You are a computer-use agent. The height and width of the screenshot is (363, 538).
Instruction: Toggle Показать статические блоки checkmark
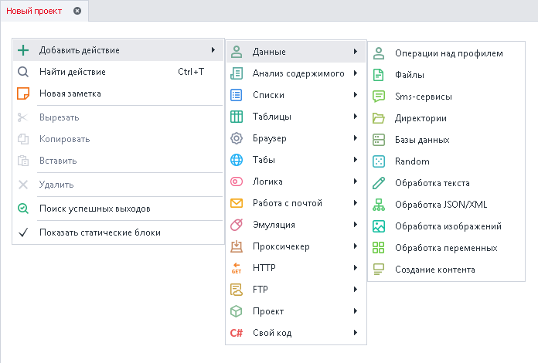pos(23,232)
